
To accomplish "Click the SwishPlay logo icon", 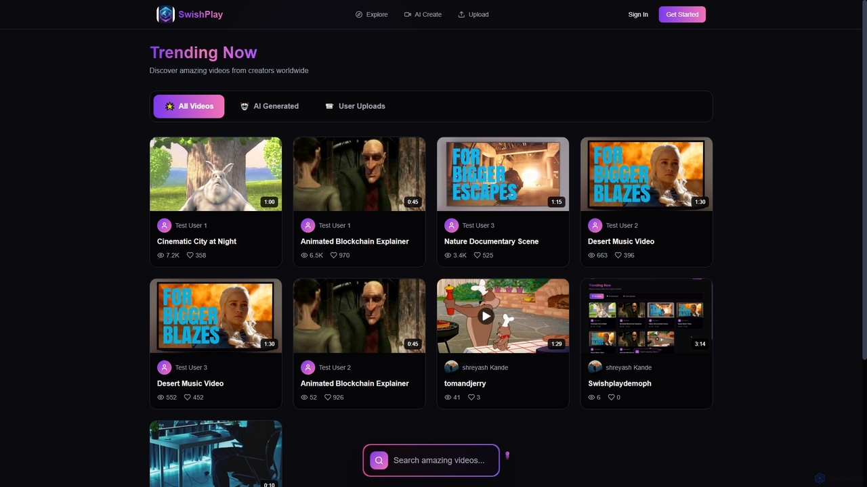I will point(165,14).
